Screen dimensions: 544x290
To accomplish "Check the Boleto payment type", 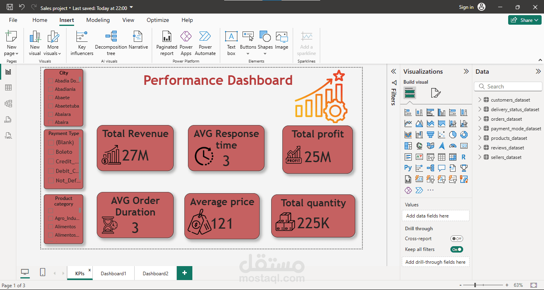I will click(51, 152).
